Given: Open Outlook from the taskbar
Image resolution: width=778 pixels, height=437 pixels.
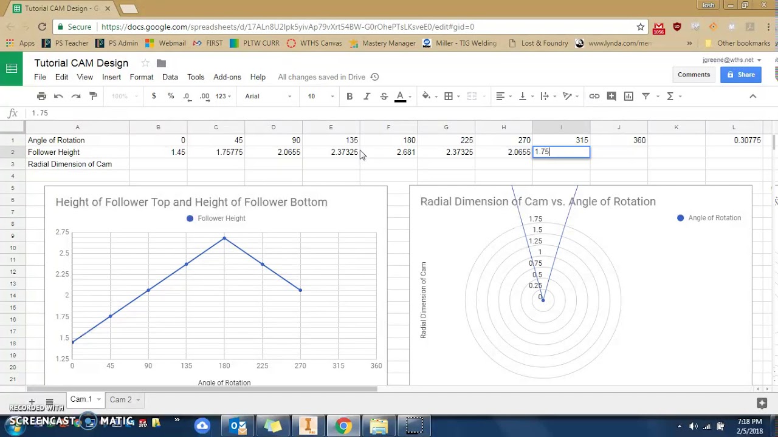Looking at the screenshot, I should (238, 426).
